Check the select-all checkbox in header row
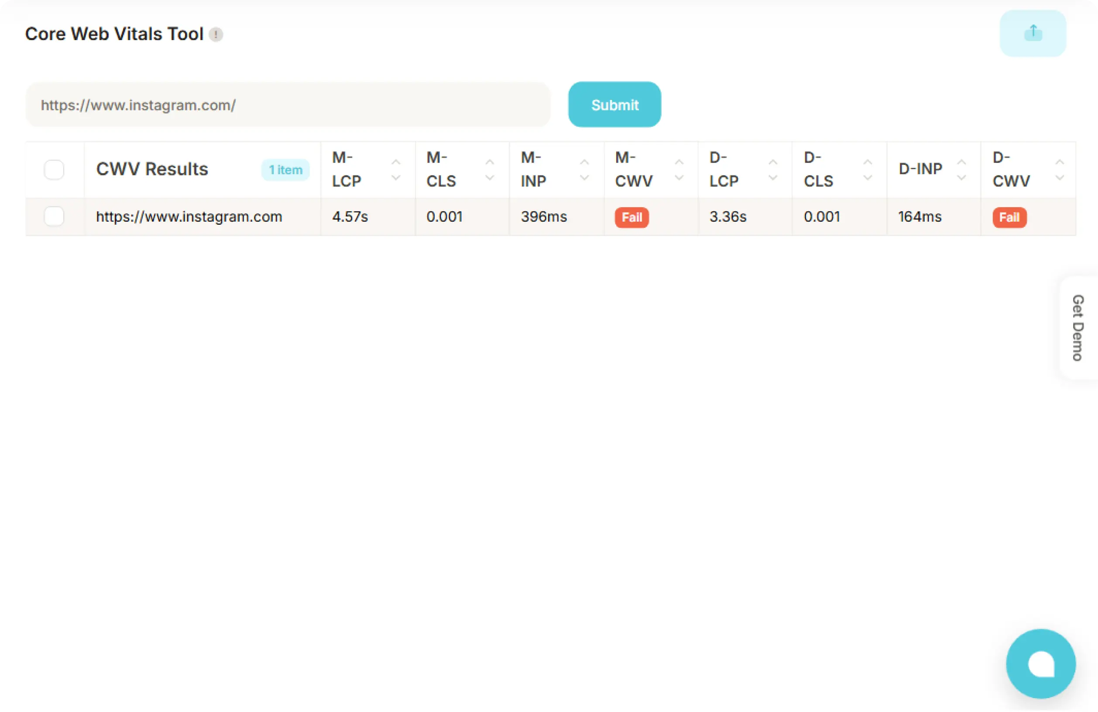This screenshot has width=1098, height=712. [x=54, y=169]
